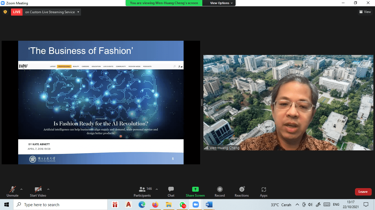375x210 pixels.
Task: Turn on camera with Start Video
Action: point(38,192)
